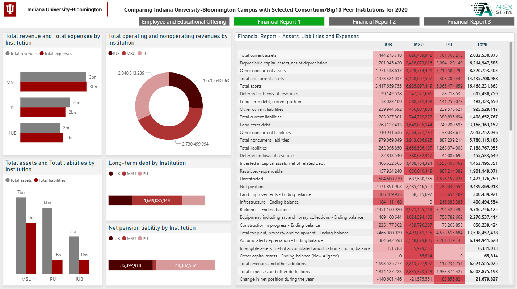Sort by the Total column header
The image size is (517, 289).
coord(482,45)
